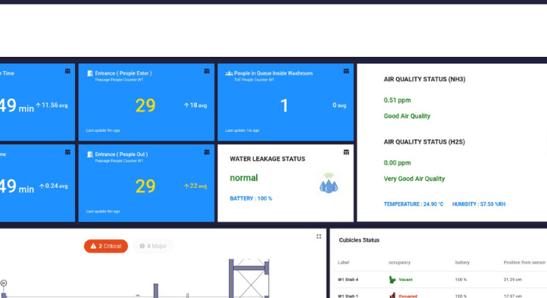Screen dimensions: 547x298
Task: Expand floor plan panel to fullscreen
Action: point(319,236)
